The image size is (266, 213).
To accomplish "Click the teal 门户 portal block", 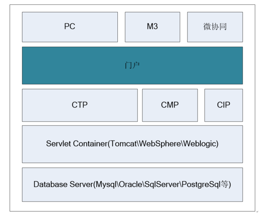I will (132, 65).
